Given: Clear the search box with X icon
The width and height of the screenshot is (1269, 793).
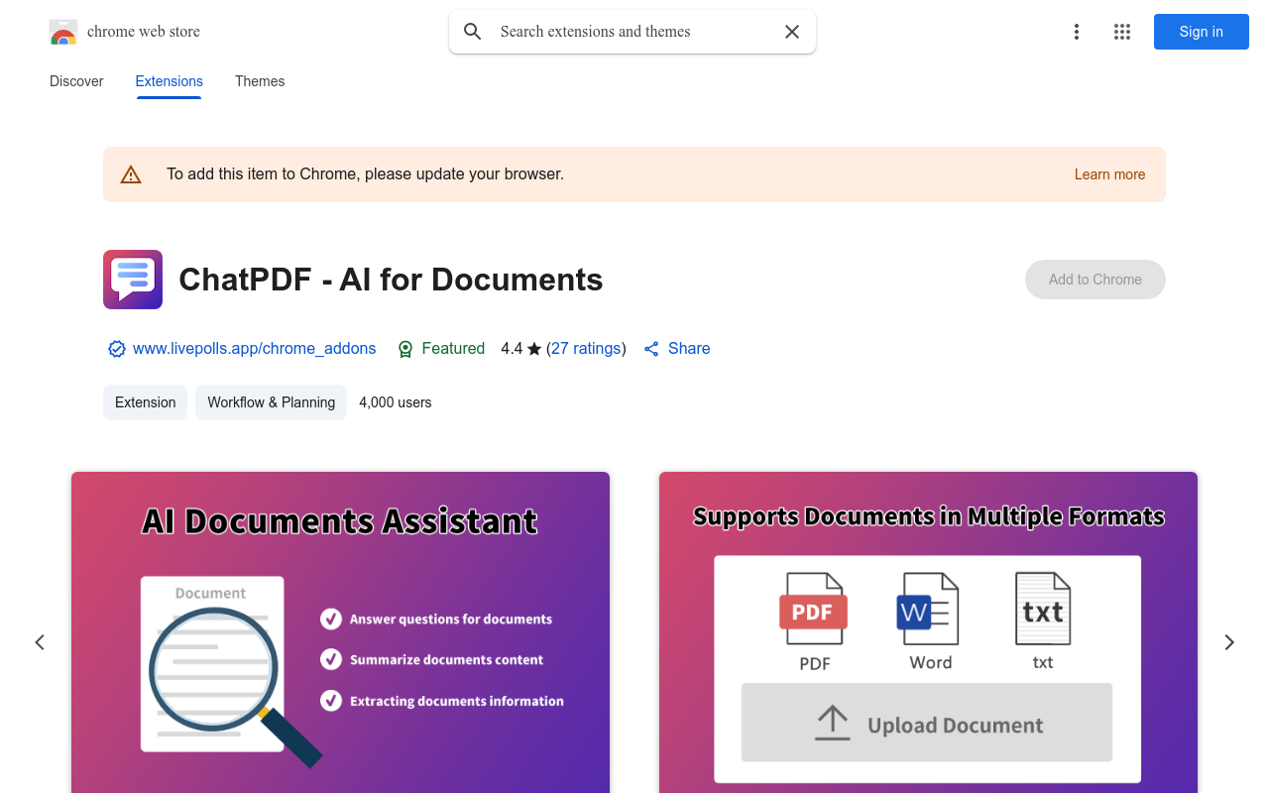Looking at the screenshot, I should (x=792, y=32).
